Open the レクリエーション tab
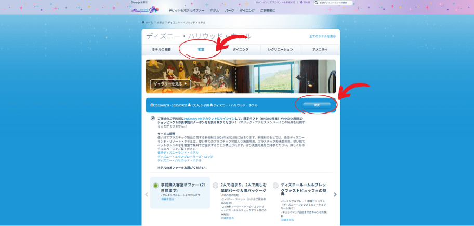Image resolution: width=474 pixels, height=226 pixels. click(280, 49)
